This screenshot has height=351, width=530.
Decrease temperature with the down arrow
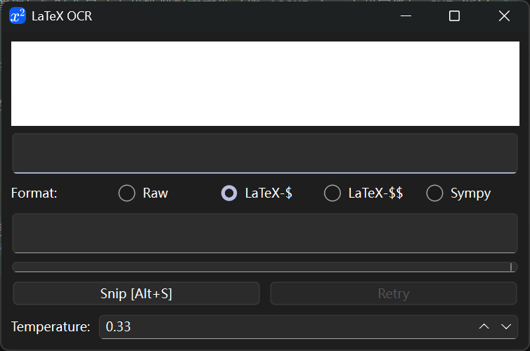pyautogui.click(x=506, y=326)
